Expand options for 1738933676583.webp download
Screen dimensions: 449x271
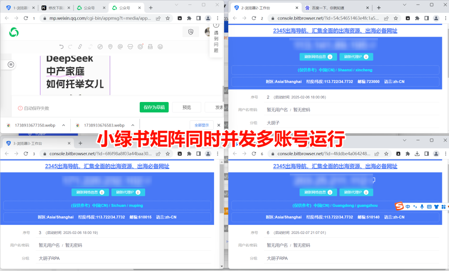click(x=133, y=125)
